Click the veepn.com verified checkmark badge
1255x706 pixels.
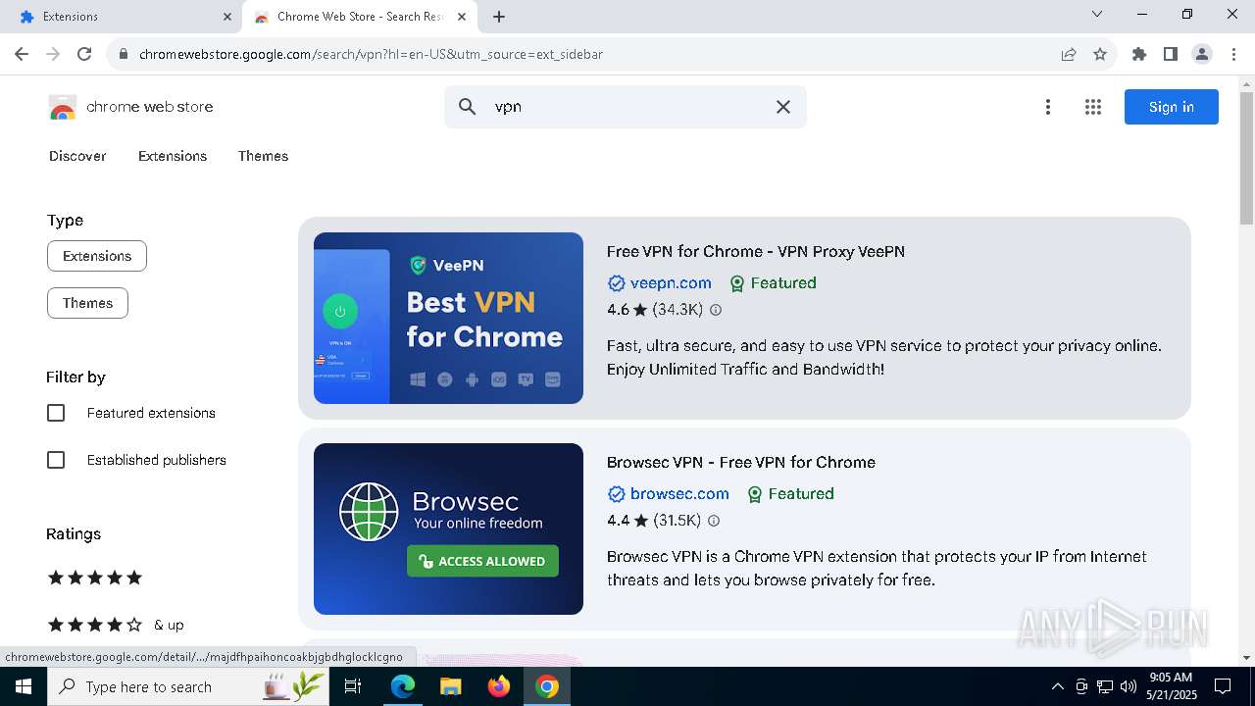coord(617,283)
